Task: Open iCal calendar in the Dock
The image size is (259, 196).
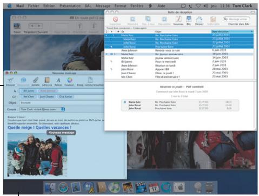Action: 154,188
